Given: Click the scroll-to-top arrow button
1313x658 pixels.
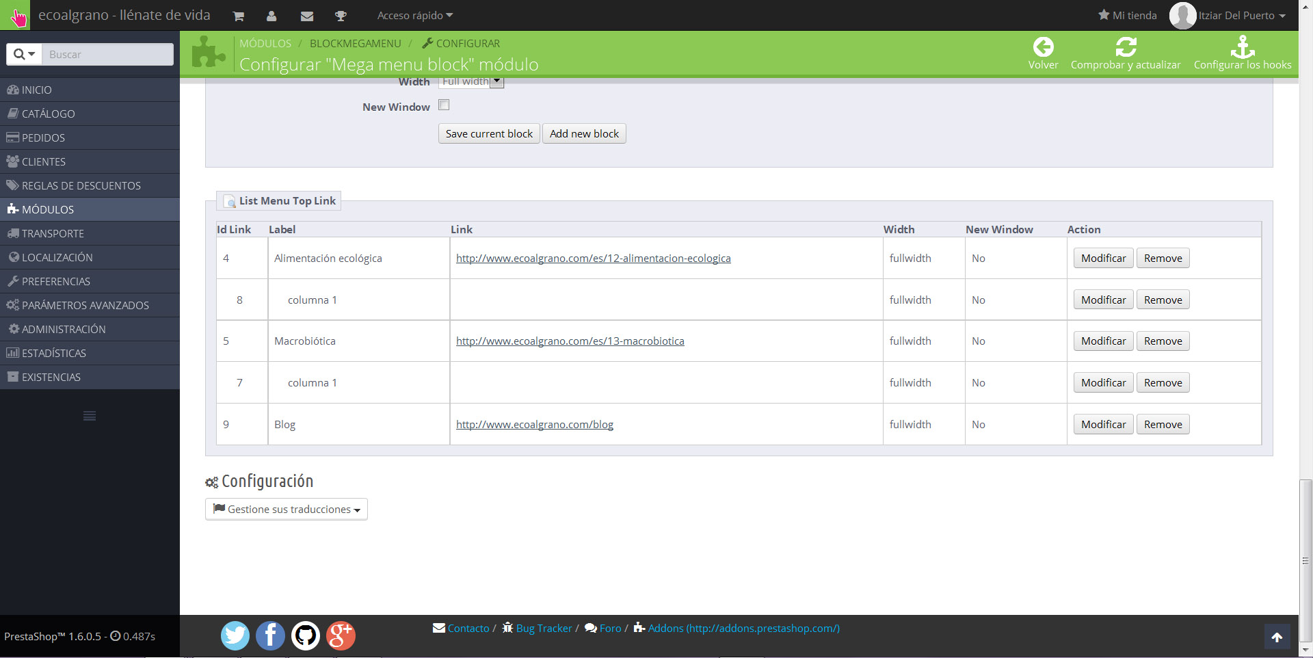Looking at the screenshot, I should coord(1277,637).
